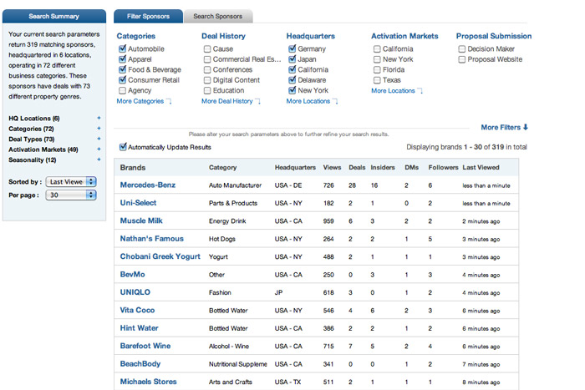This screenshot has width=585, height=390.
Task: Open More Locations under Headquarters
Action: 312,101
